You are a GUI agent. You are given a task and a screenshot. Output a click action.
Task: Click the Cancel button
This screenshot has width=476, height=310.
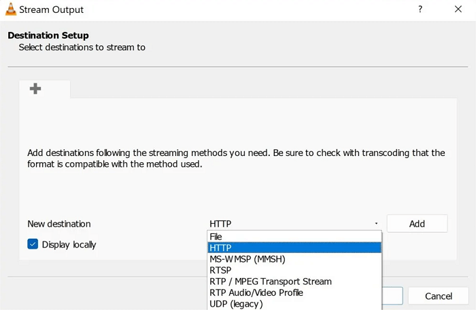click(439, 296)
